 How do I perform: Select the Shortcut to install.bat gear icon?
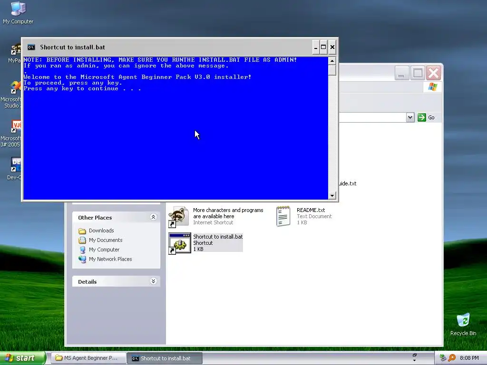point(179,243)
